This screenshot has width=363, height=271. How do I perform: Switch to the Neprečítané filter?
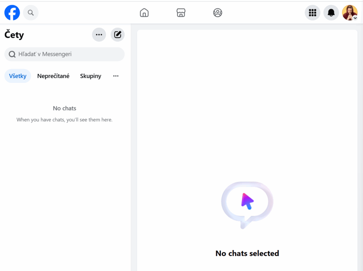[53, 76]
